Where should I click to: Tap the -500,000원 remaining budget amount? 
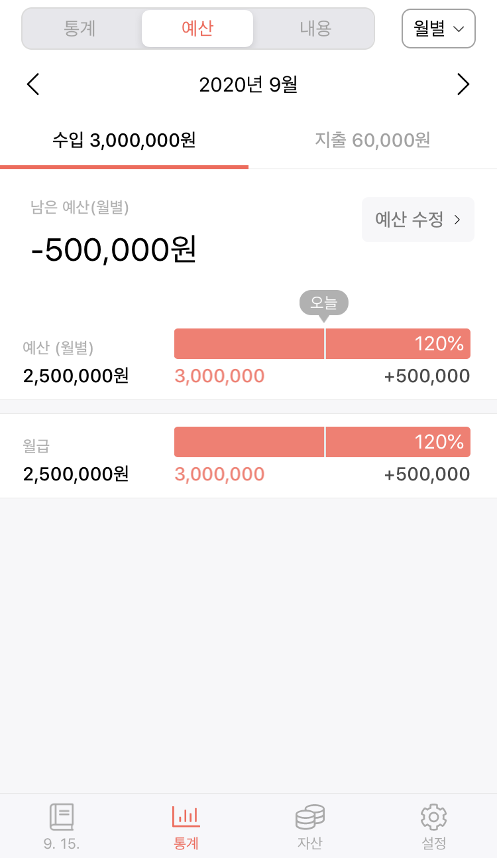click(114, 251)
